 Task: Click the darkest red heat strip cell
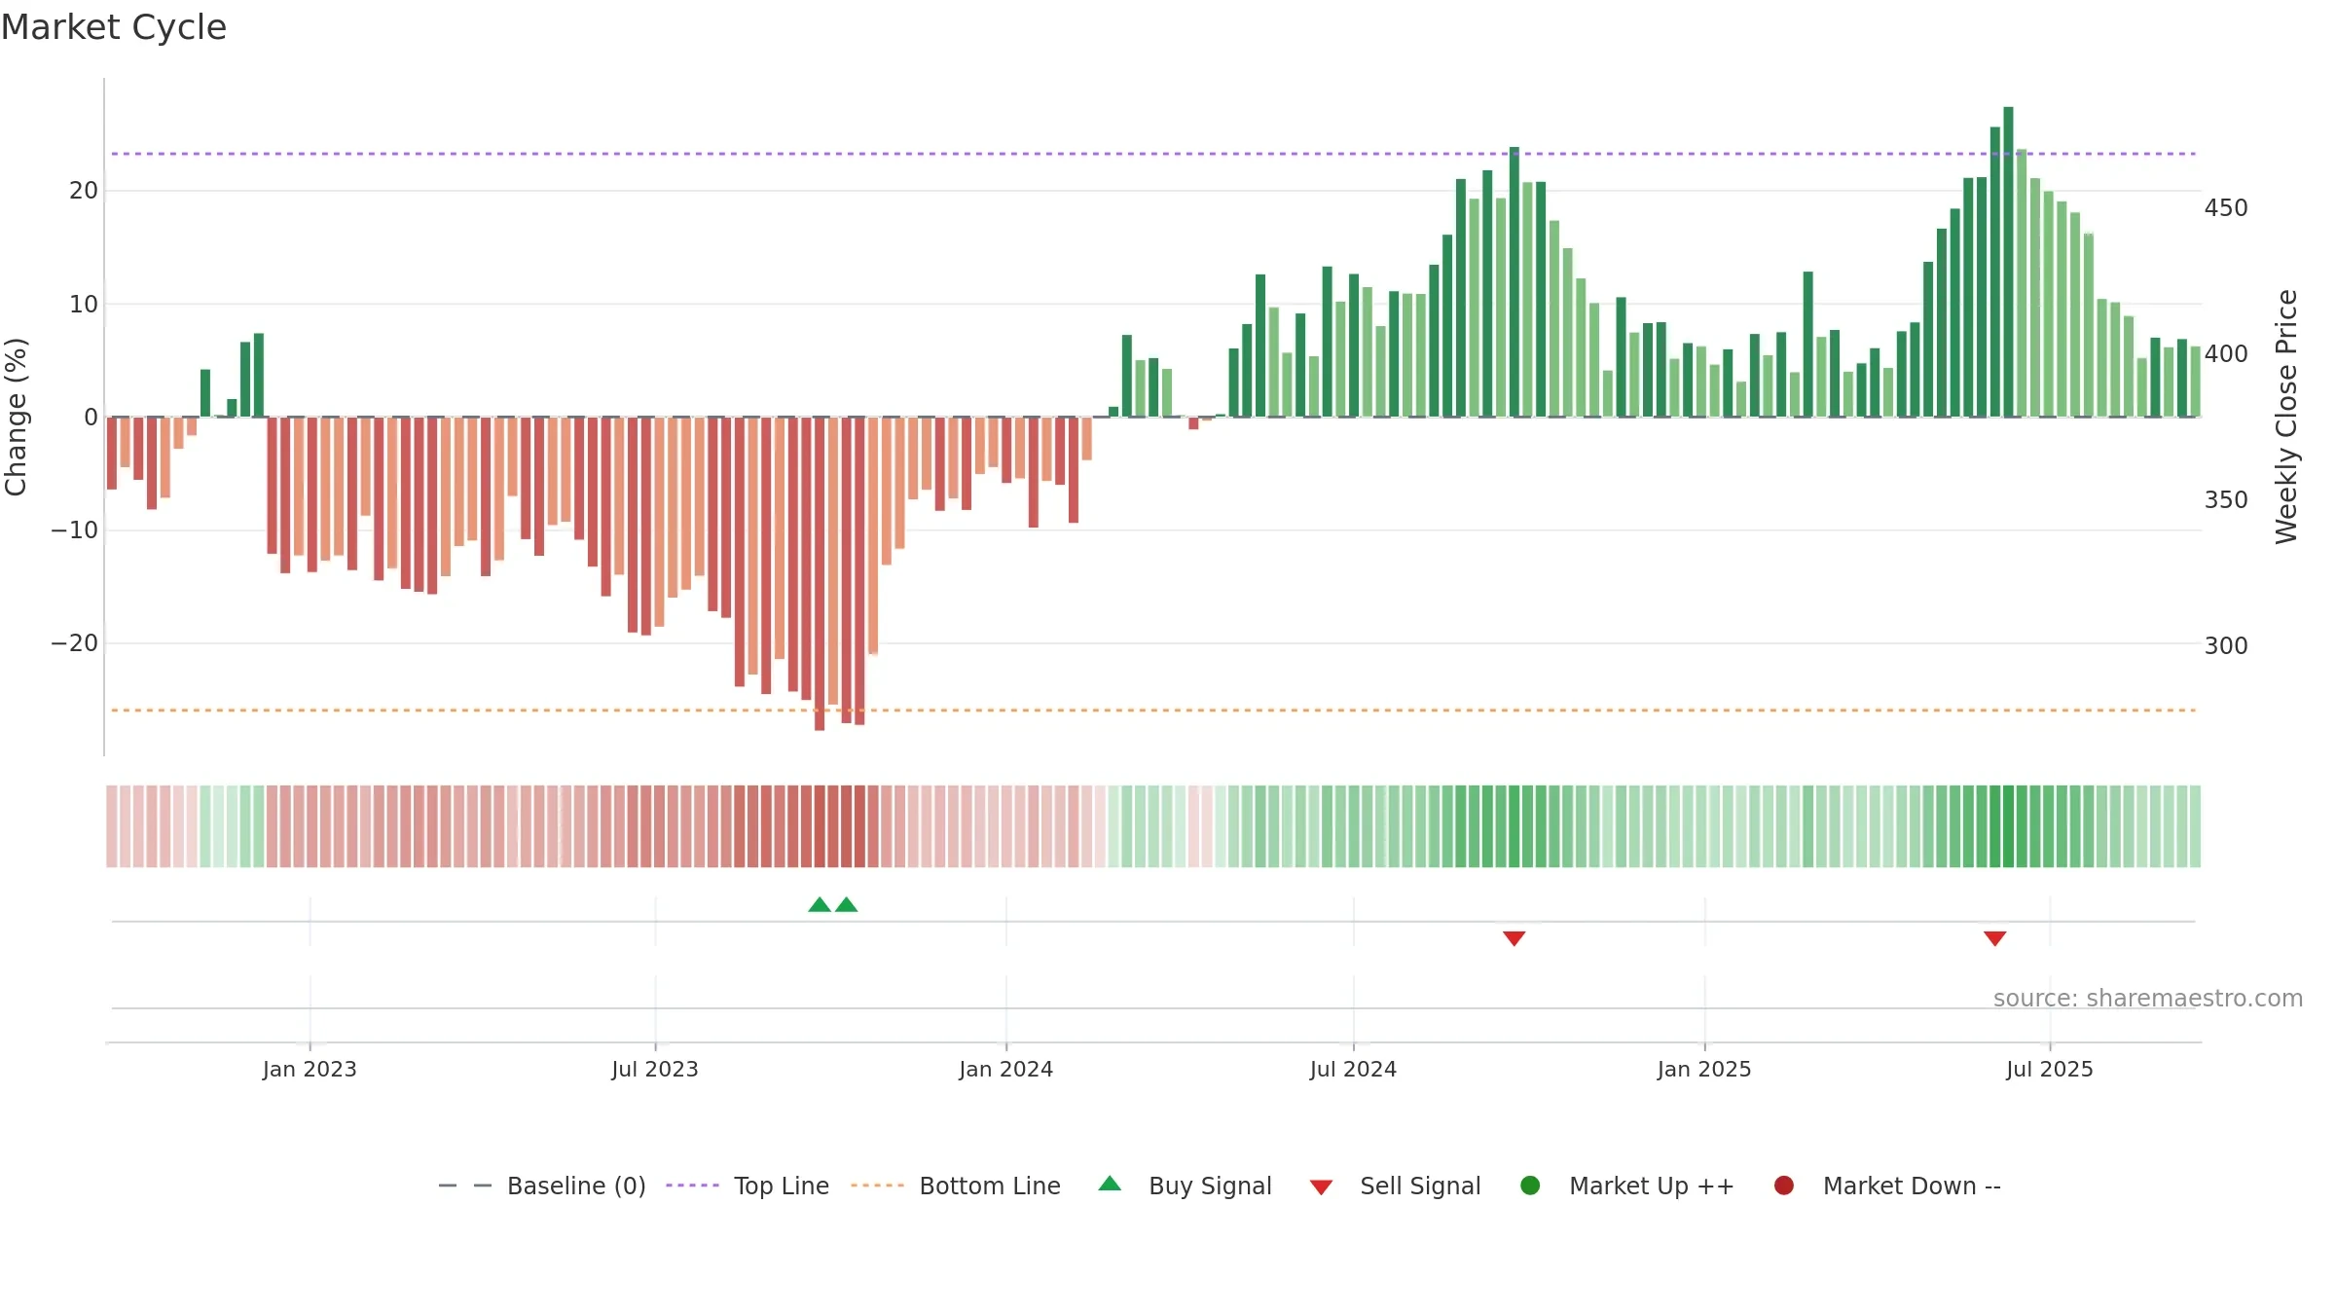[820, 826]
